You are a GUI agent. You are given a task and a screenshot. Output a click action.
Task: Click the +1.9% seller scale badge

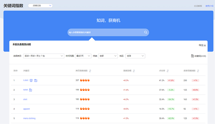point(195,118)
